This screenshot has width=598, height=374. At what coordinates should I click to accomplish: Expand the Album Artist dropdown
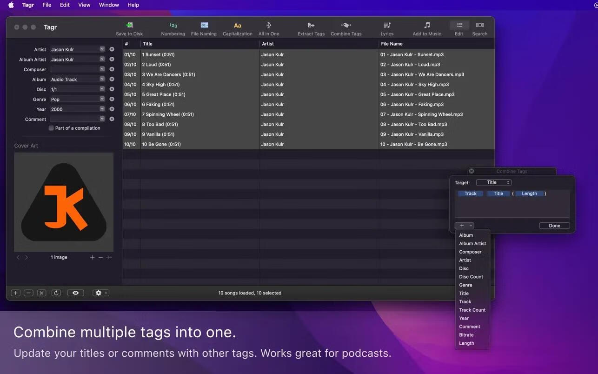click(102, 59)
